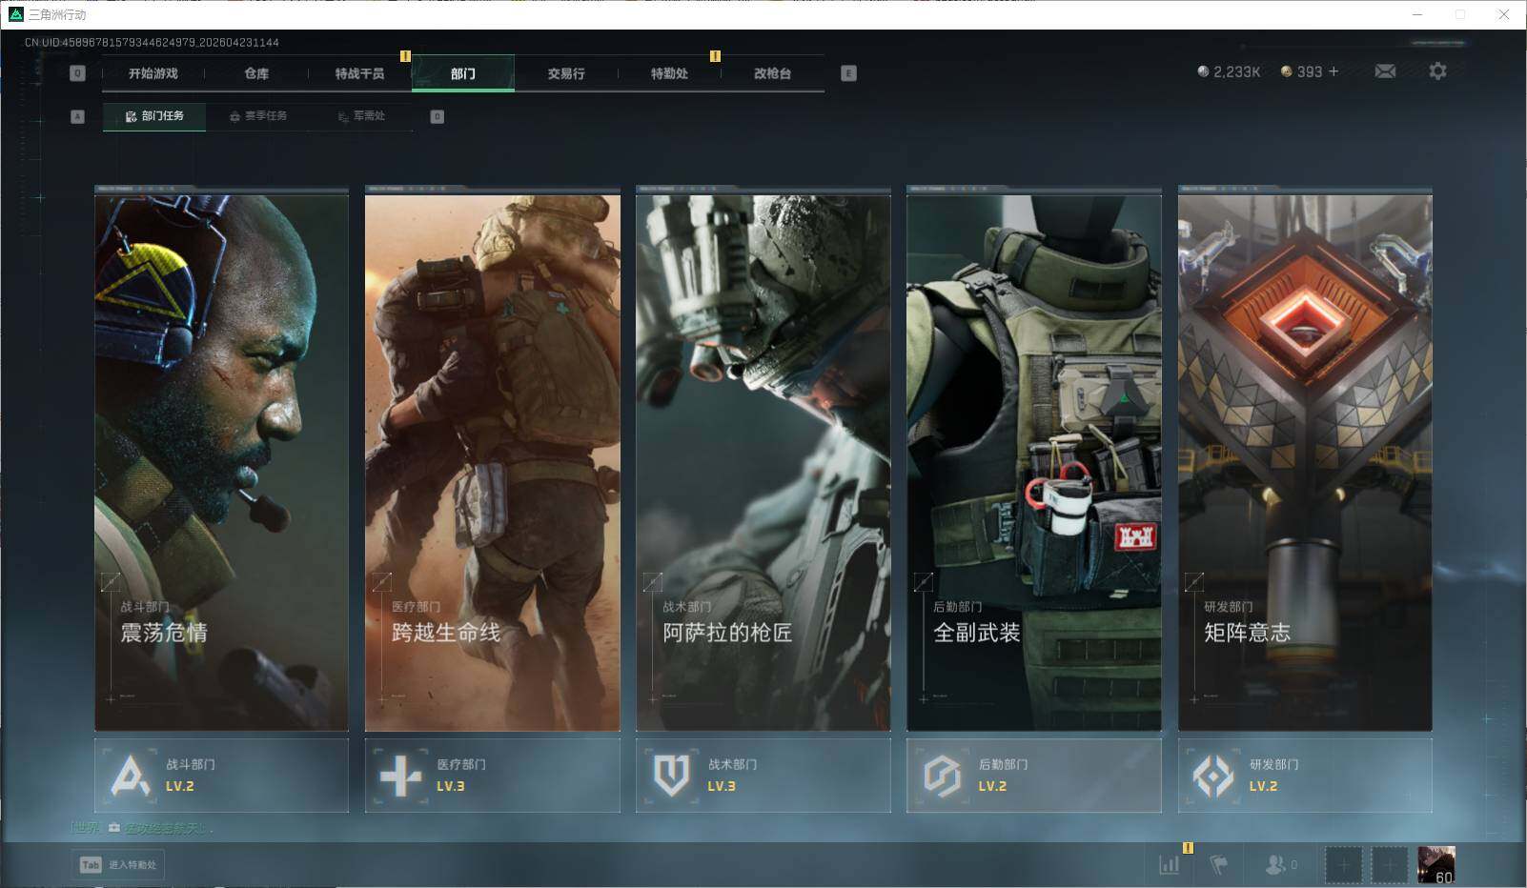
Task: Click the 后勤部门 LV.2 level bar
Action: 1034,776
